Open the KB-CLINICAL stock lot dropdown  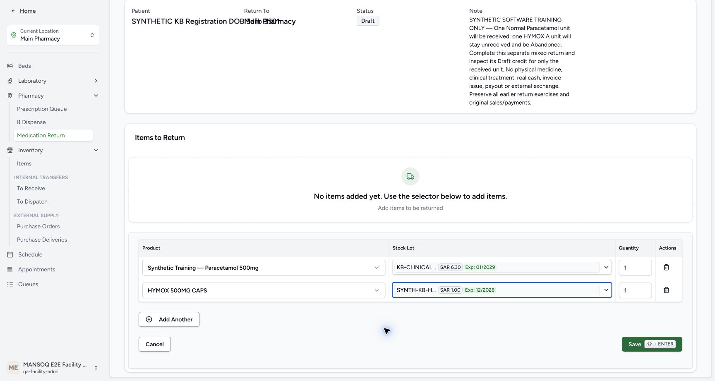coord(502,267)
